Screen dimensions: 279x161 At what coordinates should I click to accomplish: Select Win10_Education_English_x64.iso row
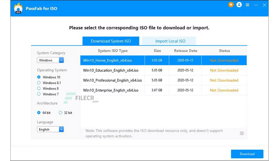coord(163,70)
